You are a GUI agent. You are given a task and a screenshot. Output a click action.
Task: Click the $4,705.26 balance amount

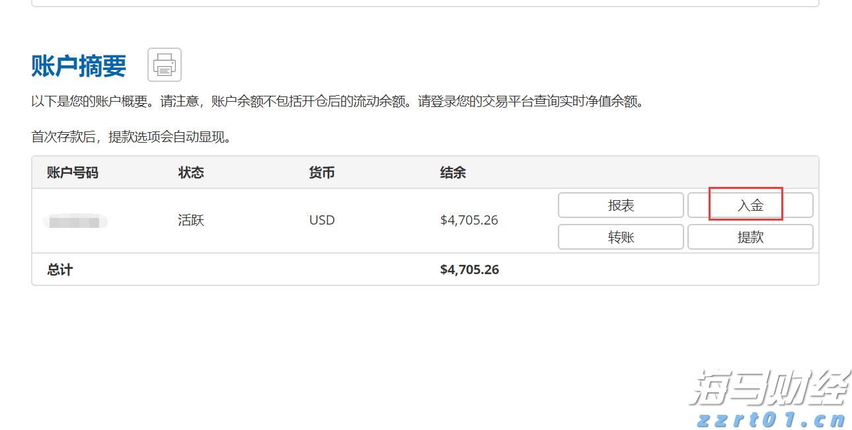pos(469,220)
